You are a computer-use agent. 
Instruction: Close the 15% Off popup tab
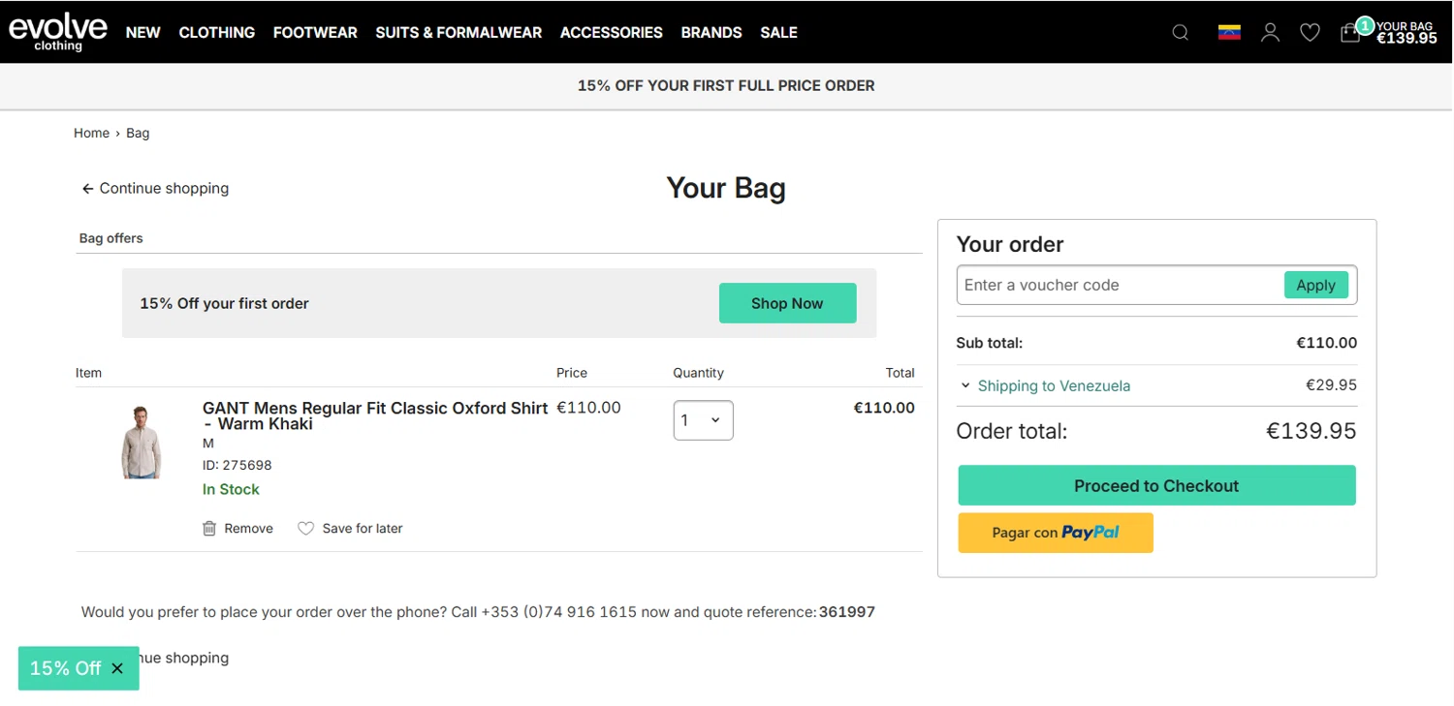[x=117, y=668]
